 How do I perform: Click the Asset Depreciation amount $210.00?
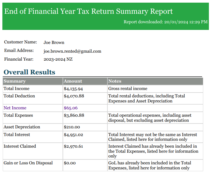(x=72, y=127)
